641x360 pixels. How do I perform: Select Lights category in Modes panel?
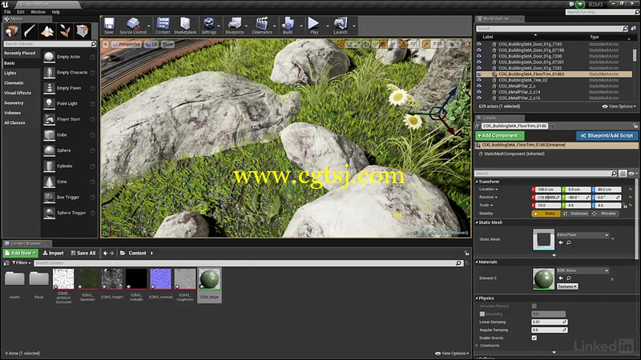click(x=10, y=73)
